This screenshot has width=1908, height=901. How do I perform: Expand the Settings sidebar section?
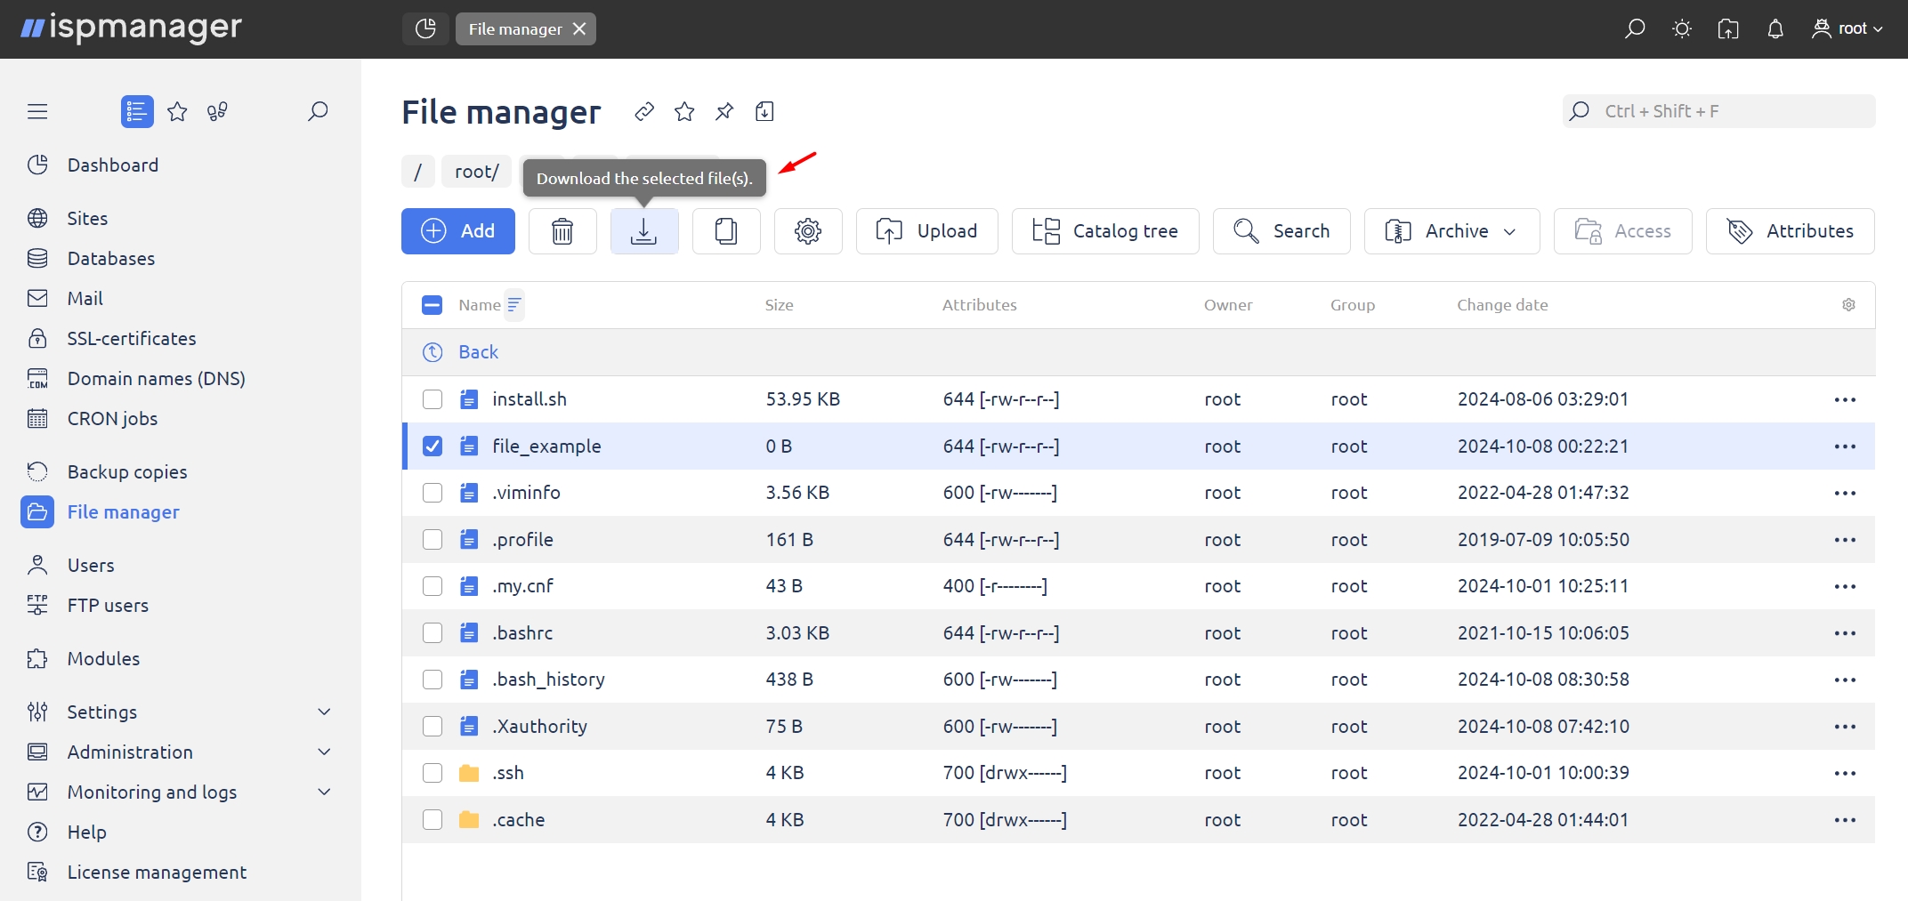tap(325, 712)
